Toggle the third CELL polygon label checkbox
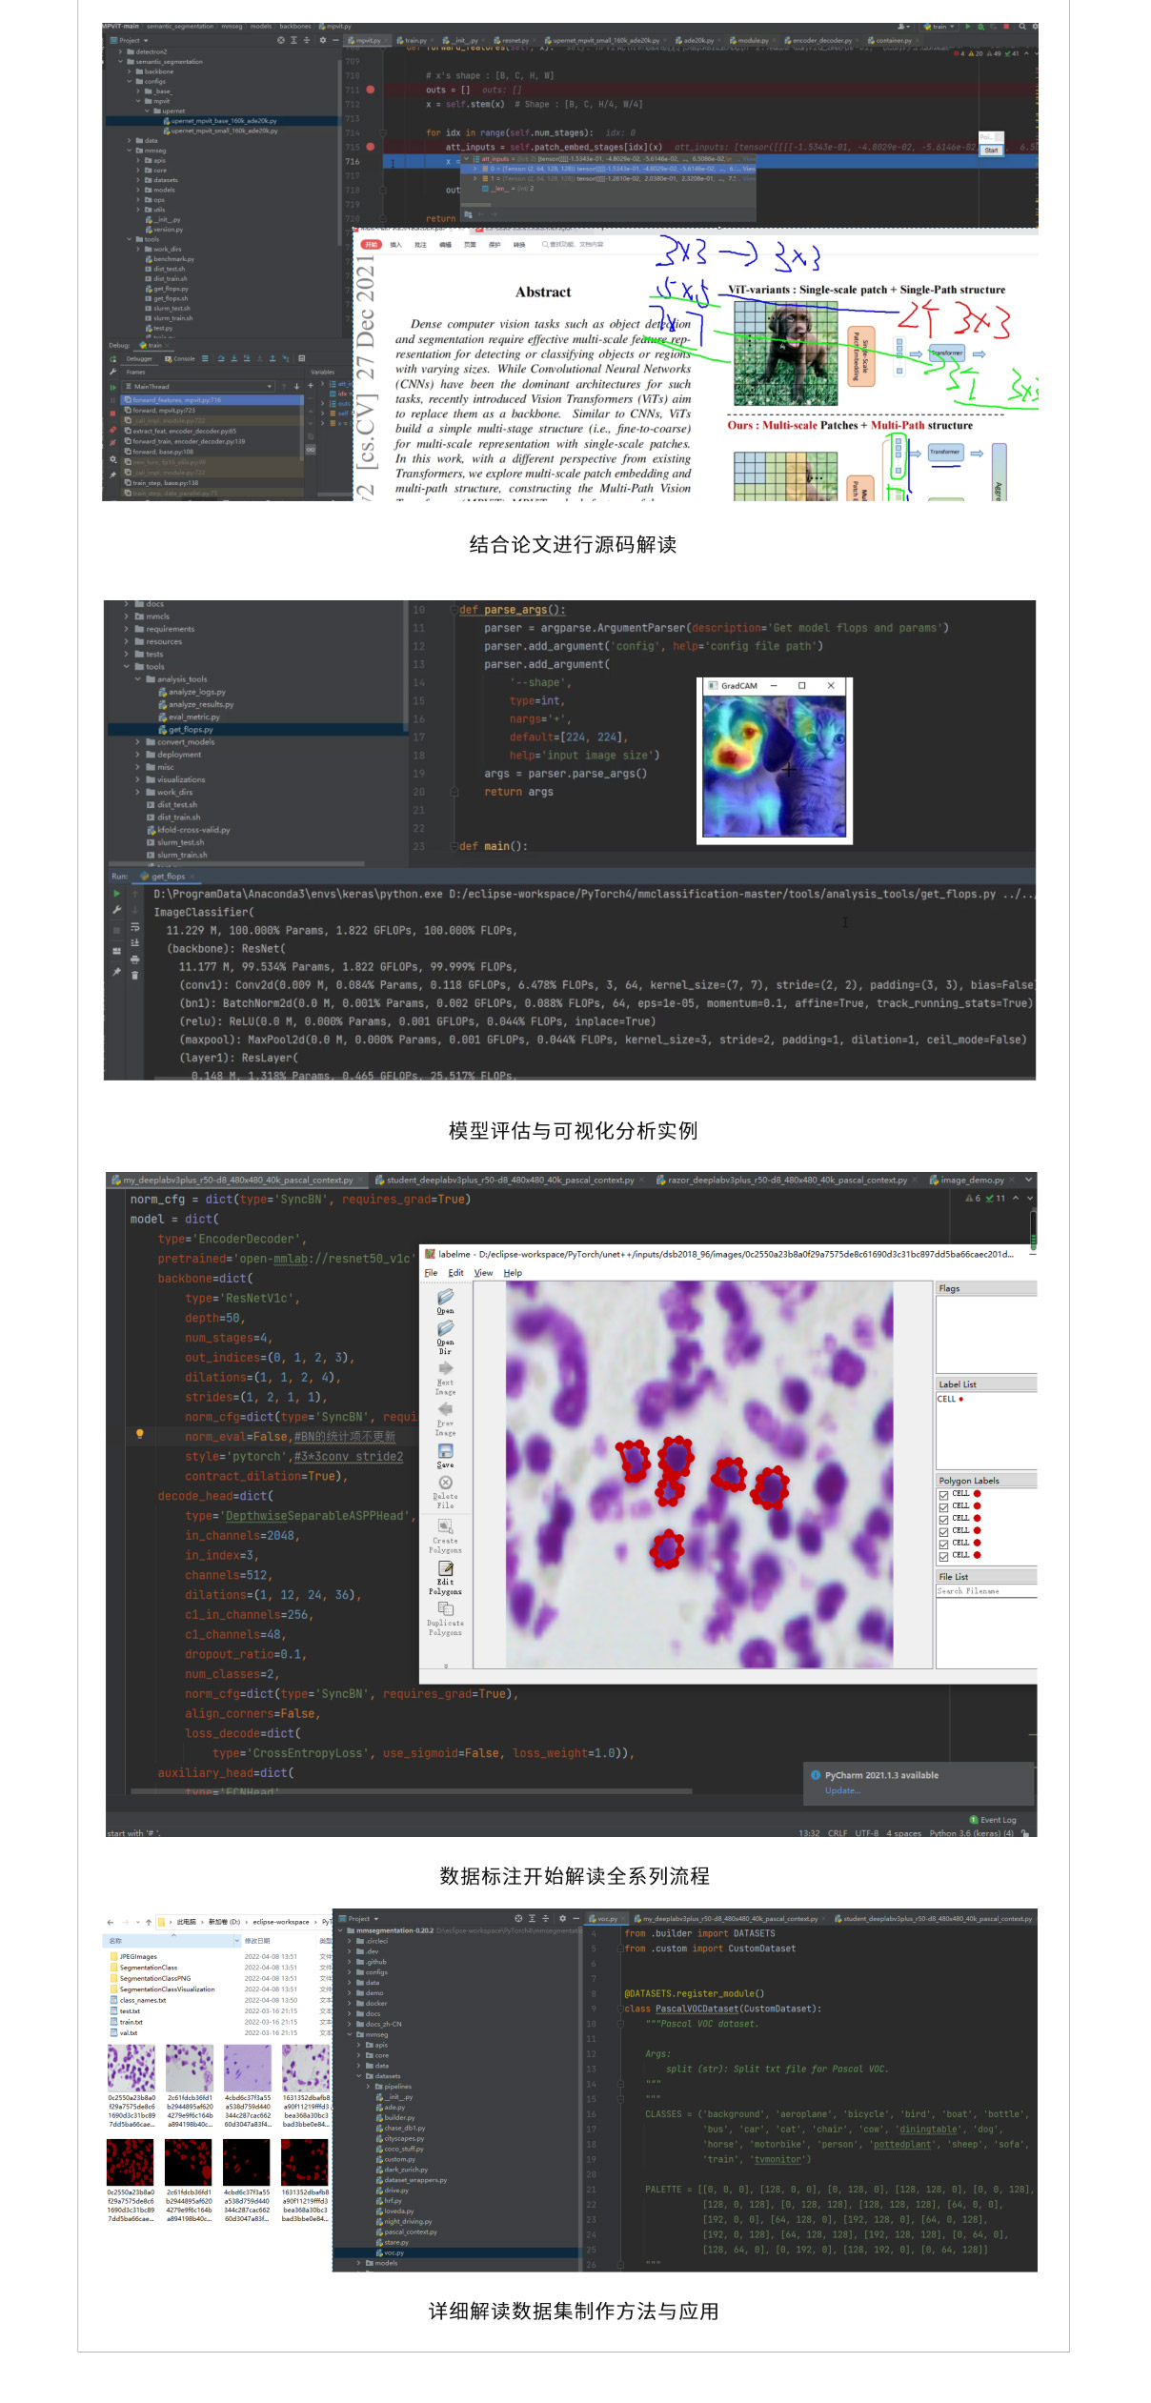 point(943,1520)
